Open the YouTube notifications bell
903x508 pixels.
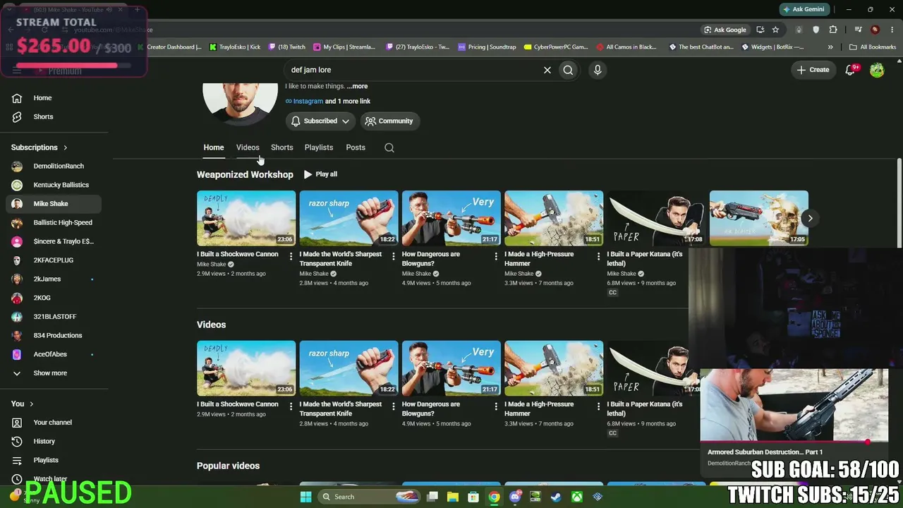(x=850, y=70)
